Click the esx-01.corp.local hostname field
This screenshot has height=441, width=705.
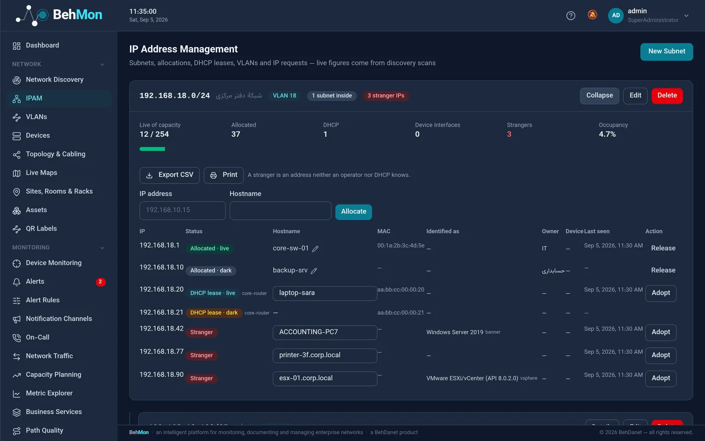point(325,378)
